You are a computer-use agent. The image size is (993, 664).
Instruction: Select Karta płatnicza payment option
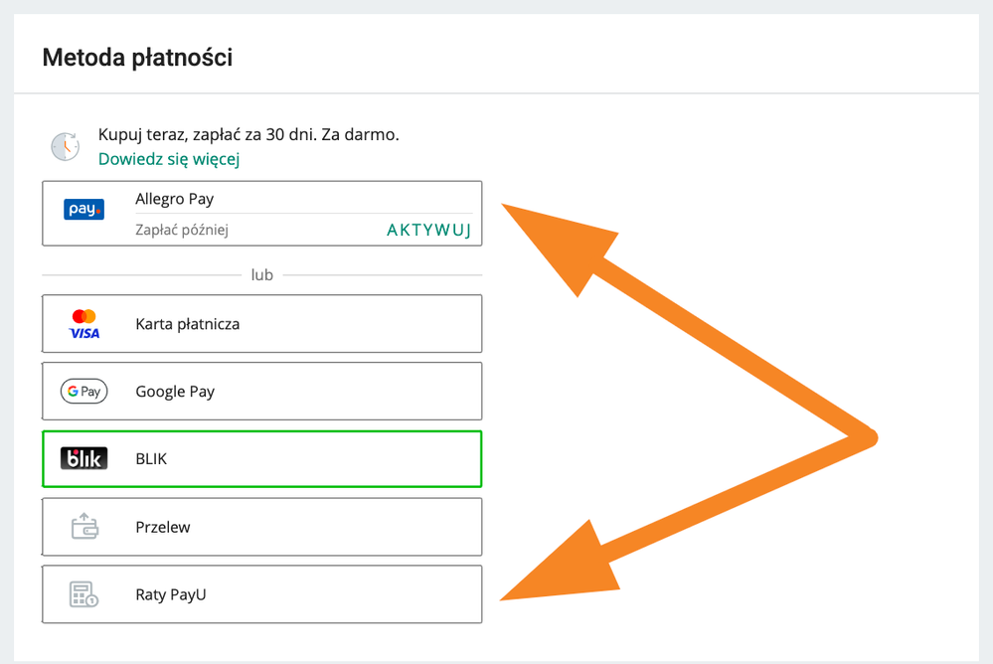pos(261,324)
